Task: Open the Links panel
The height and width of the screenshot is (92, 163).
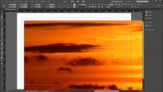Action: coord(149,18)
